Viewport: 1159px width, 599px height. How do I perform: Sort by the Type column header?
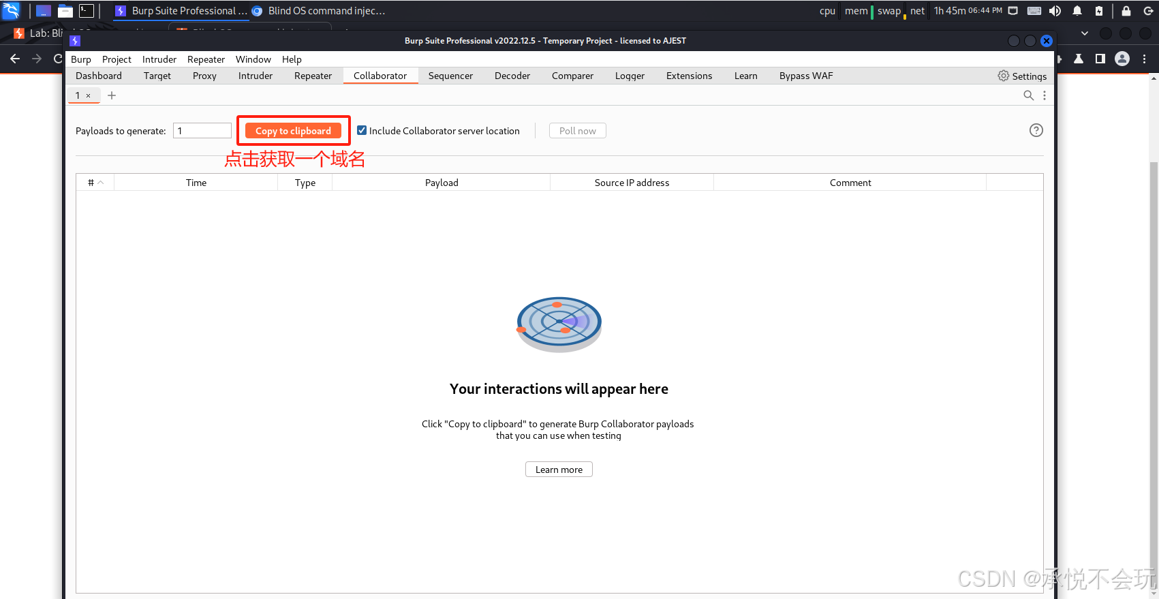305,183
